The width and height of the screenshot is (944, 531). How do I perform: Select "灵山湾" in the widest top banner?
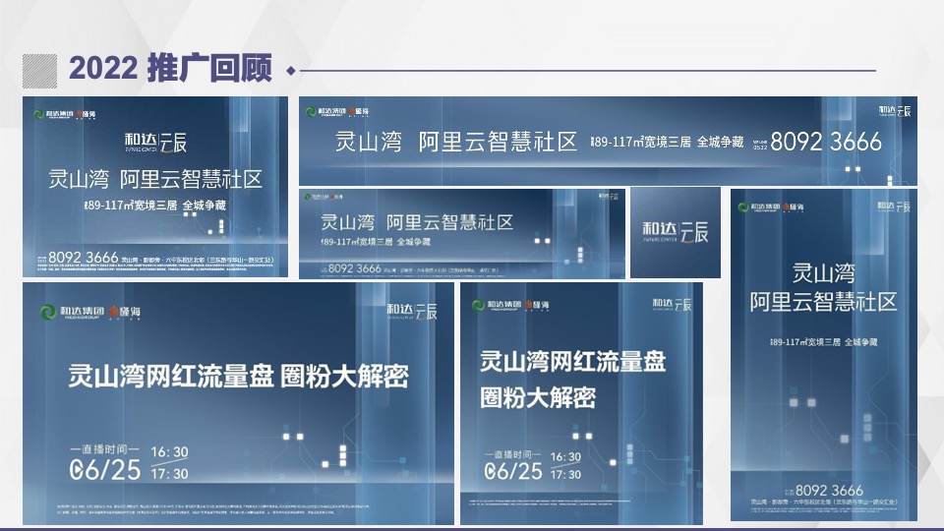tap(369, 142)
